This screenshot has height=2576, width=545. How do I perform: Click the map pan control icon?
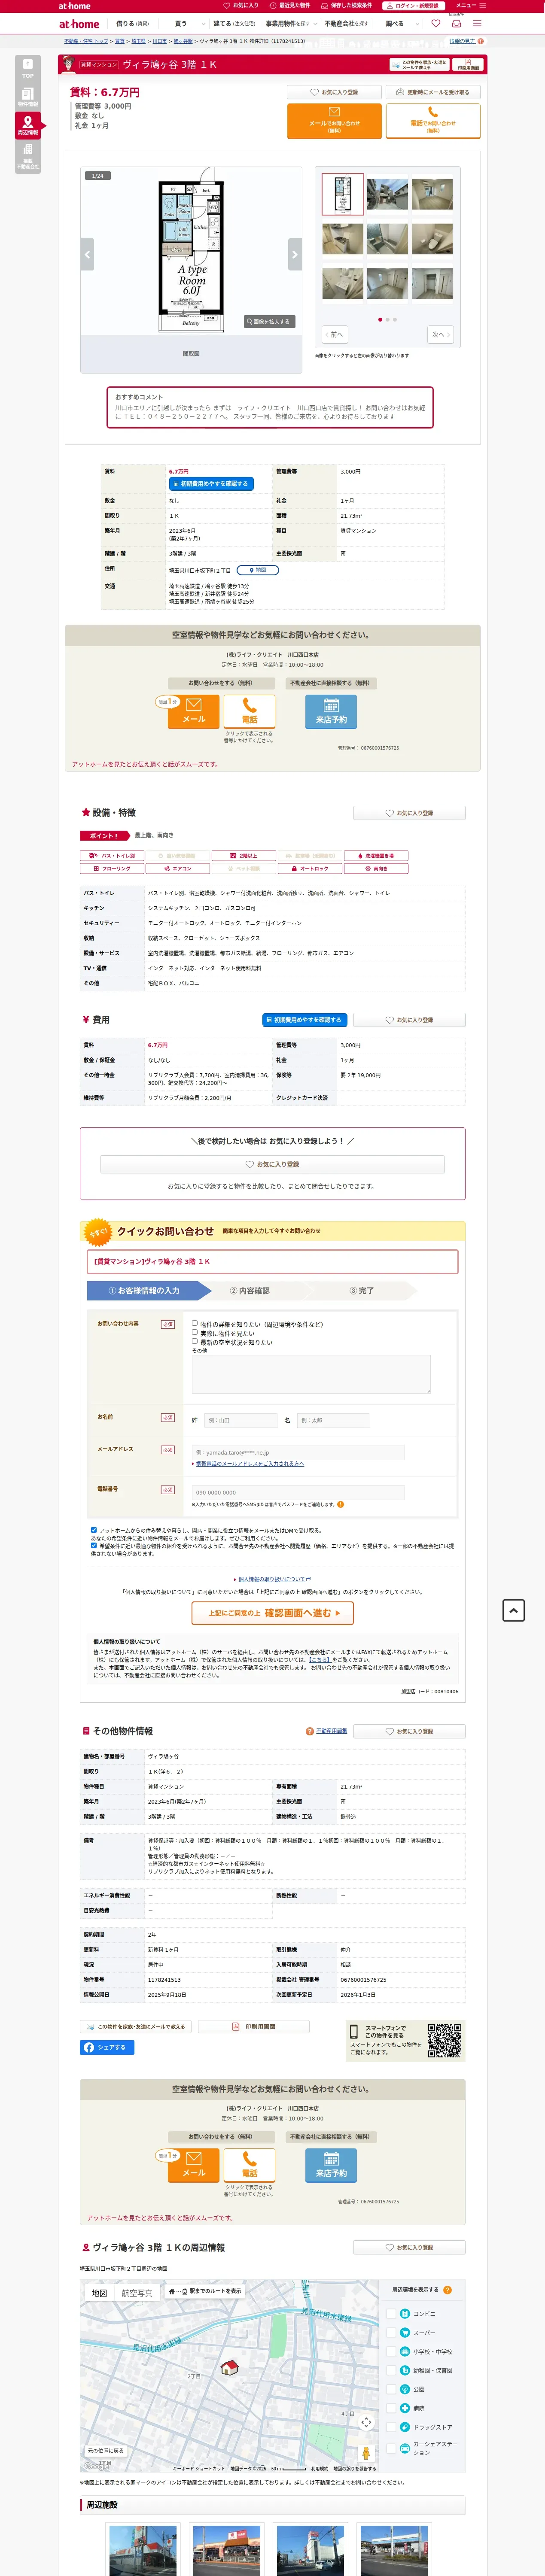pyautogui.click(x=366, y=2421)
